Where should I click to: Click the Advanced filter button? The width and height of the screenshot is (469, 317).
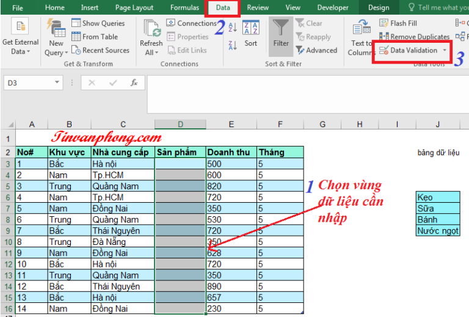coord(316,50)
